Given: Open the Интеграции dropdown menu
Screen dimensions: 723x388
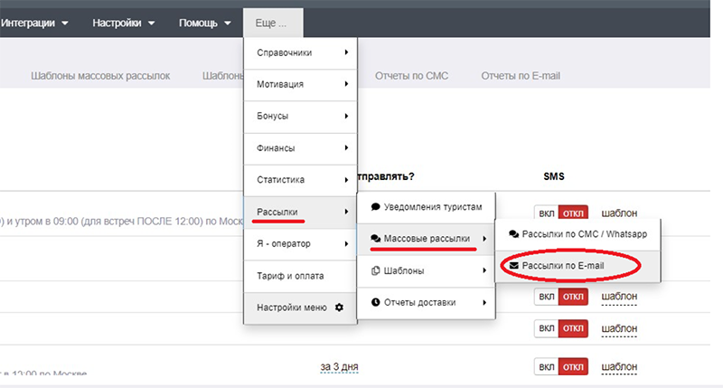Looking at the screenshot, I should point(36,23).
